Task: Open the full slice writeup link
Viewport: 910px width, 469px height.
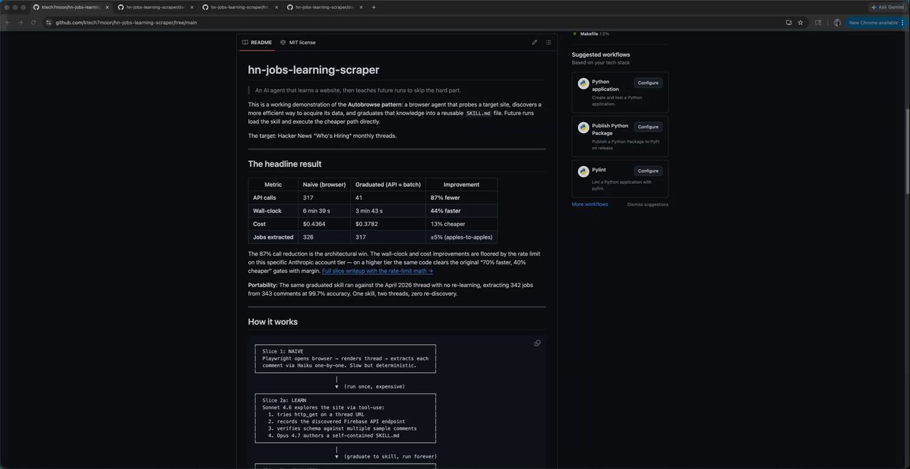Action: (378, 271)
